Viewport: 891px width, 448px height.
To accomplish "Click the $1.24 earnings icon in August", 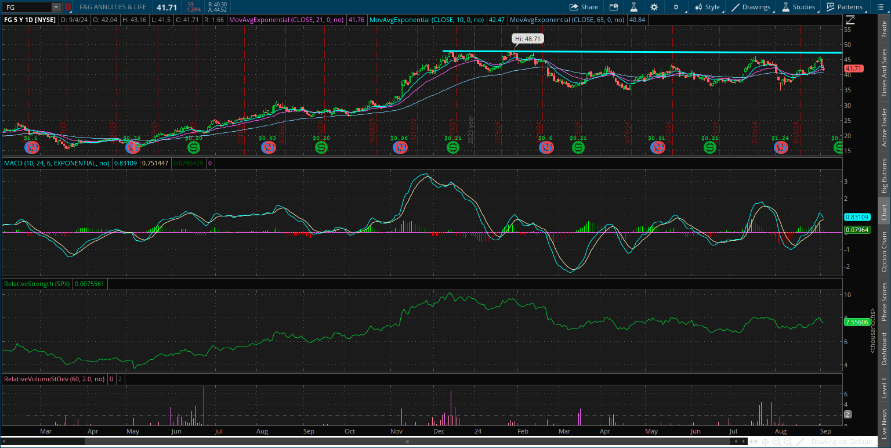I will click(781, 147).
